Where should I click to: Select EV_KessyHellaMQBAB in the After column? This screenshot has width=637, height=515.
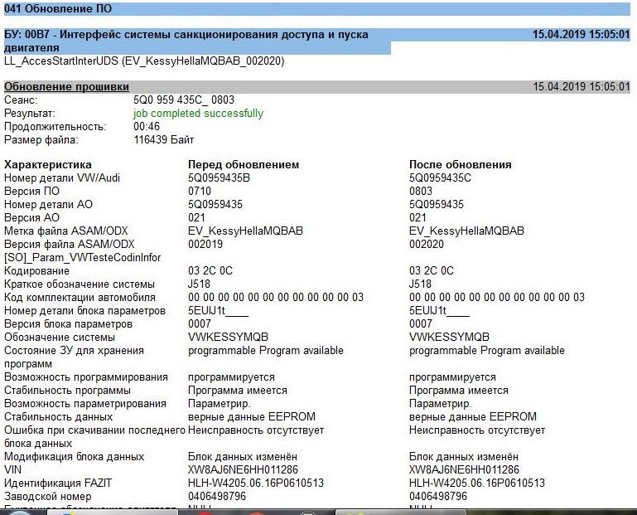(x=467, y=231)
